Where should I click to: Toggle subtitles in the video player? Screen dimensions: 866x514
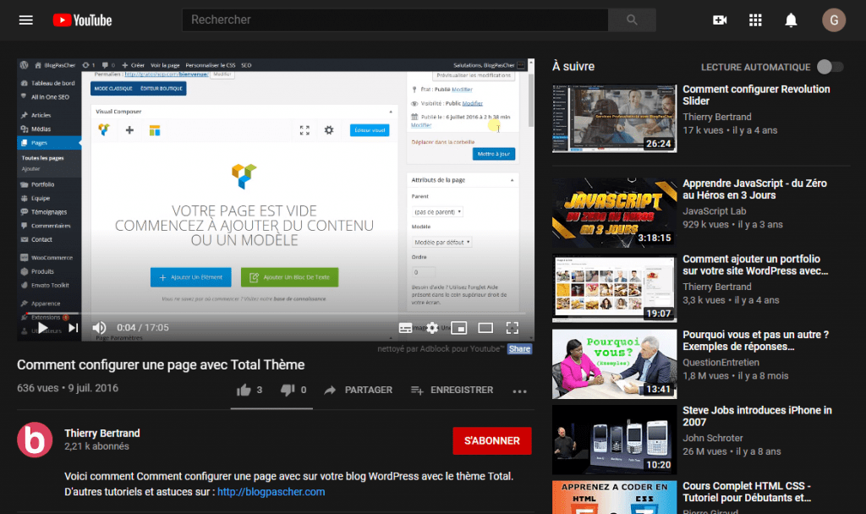point(405,327)
